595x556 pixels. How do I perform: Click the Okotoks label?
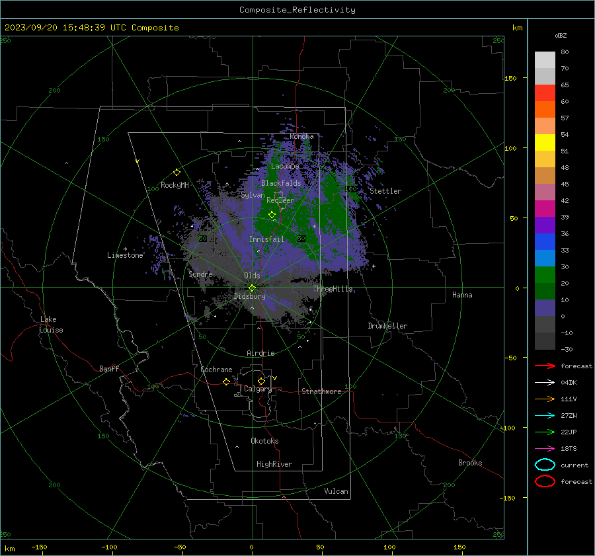coord(264,441)
